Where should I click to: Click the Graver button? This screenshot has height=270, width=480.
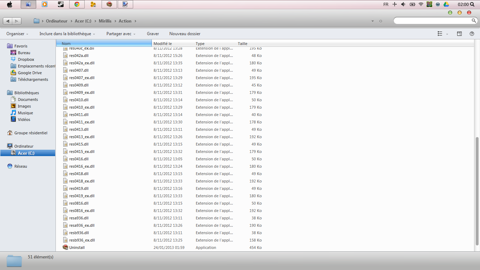coord(153,34)
